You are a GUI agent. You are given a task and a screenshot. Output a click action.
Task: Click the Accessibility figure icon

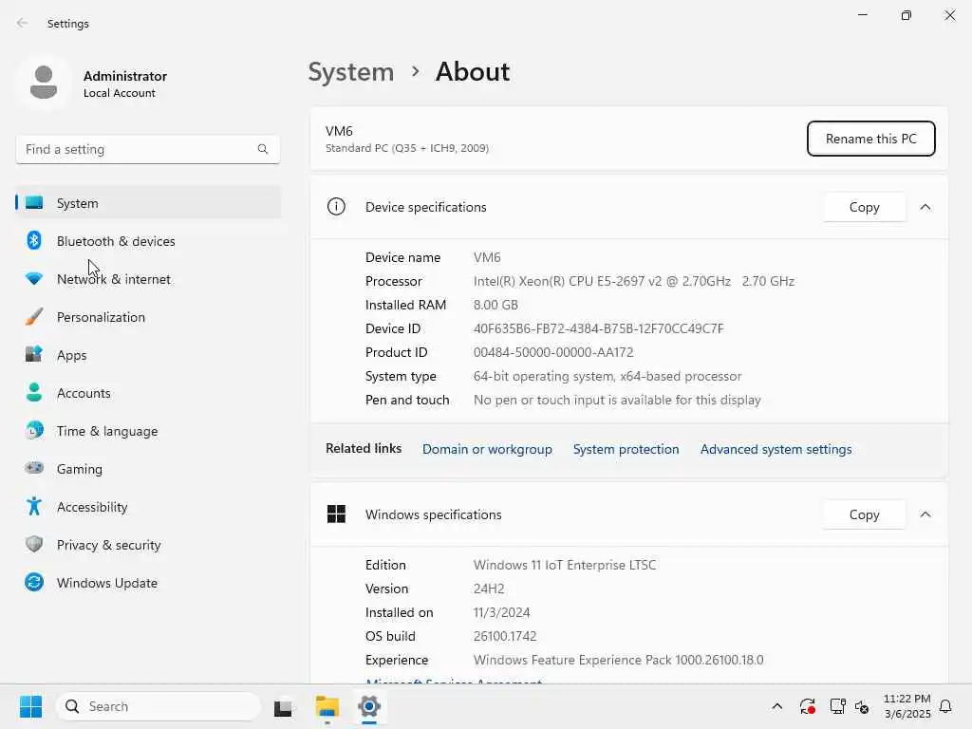(x=34, y=507)
